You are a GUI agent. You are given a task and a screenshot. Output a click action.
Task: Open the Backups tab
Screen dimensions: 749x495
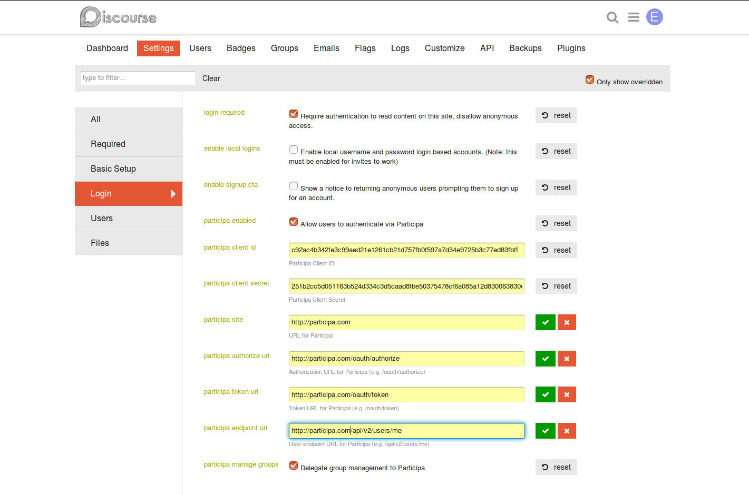(526, 48)
